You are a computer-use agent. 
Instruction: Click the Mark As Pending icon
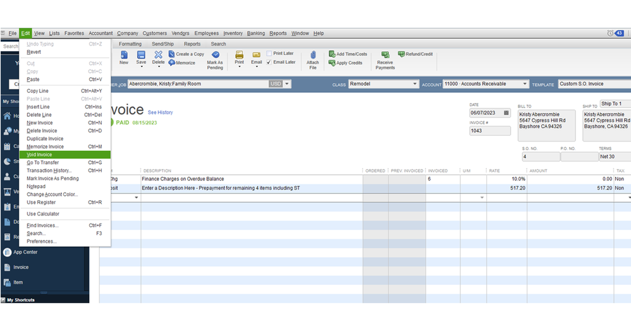[x=215, y=56]
